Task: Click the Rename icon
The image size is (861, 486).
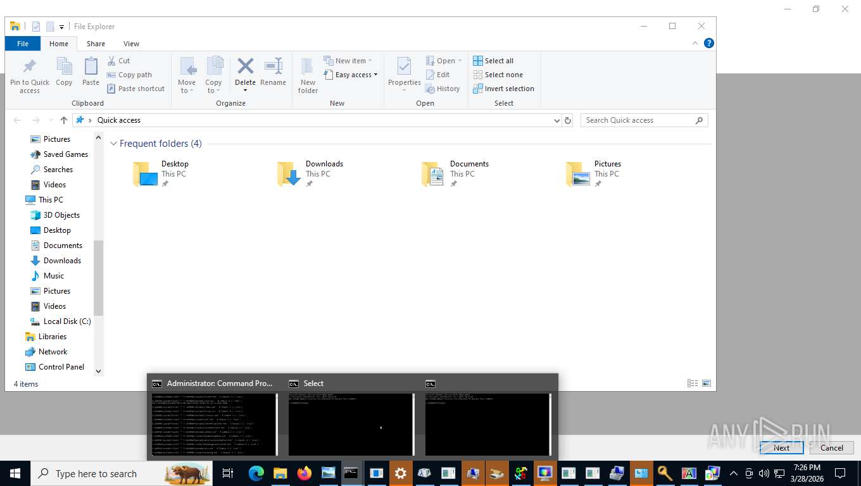Action: click(273, 66)
